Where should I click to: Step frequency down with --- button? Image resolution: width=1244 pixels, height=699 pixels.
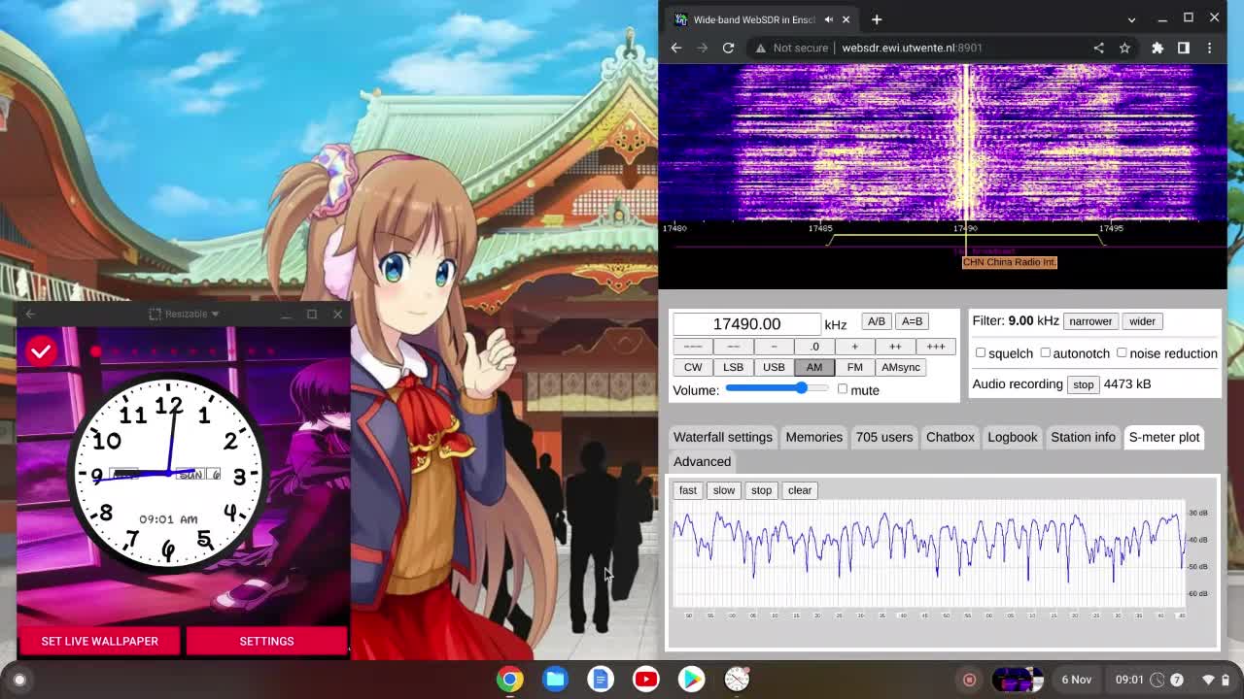(x=693, y=347)
